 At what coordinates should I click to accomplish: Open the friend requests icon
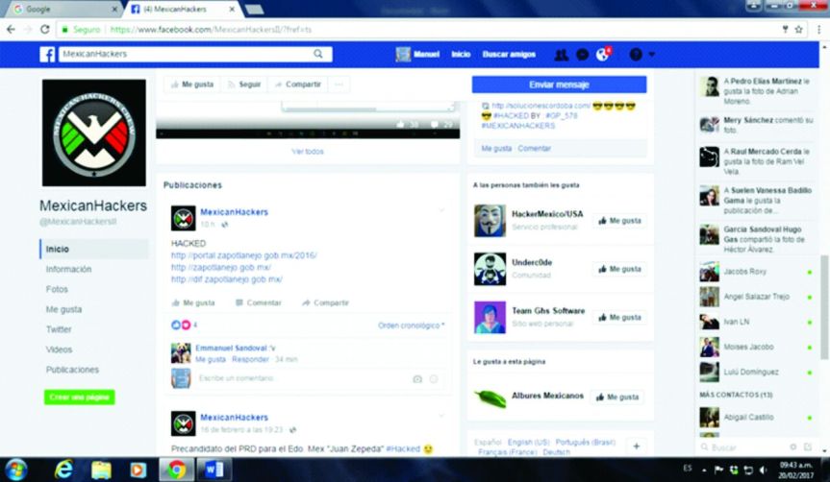pos(561,55)
